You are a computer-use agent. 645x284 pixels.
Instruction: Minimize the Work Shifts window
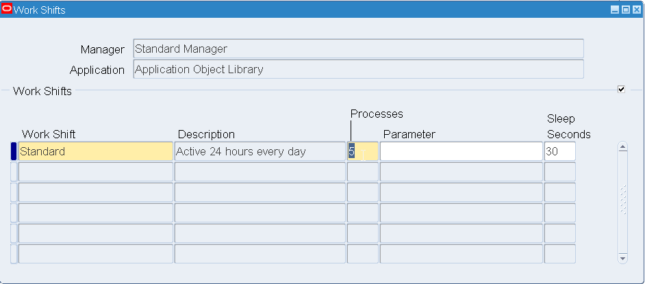615,10
